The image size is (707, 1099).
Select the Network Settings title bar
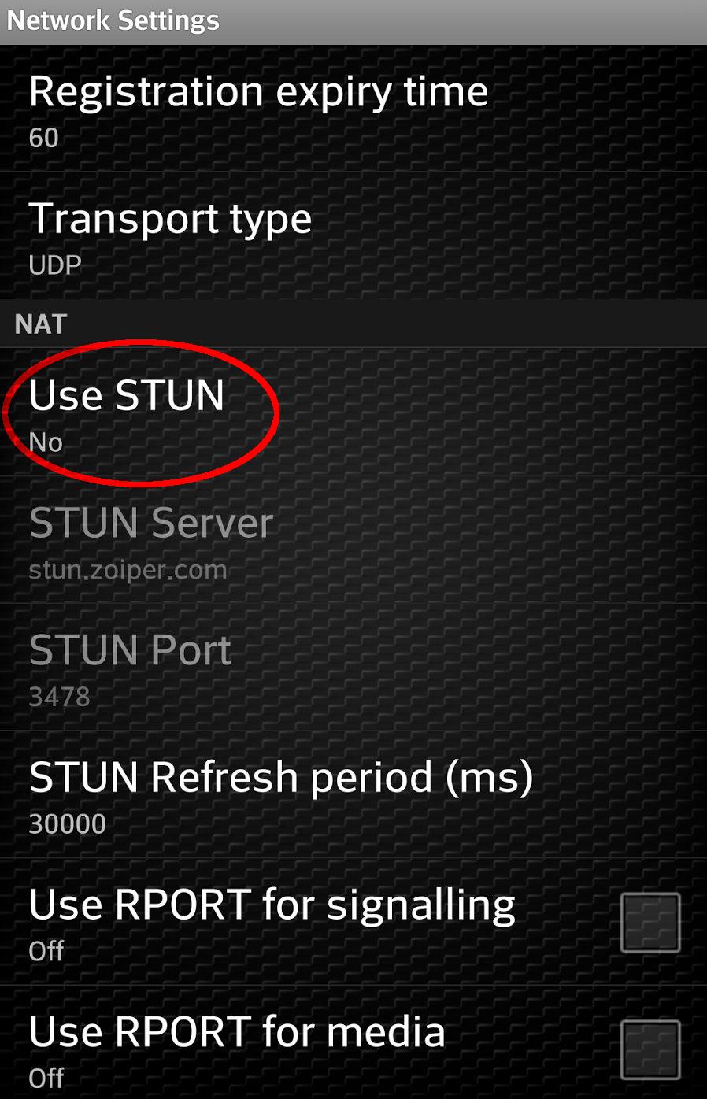tap(353, 22)
